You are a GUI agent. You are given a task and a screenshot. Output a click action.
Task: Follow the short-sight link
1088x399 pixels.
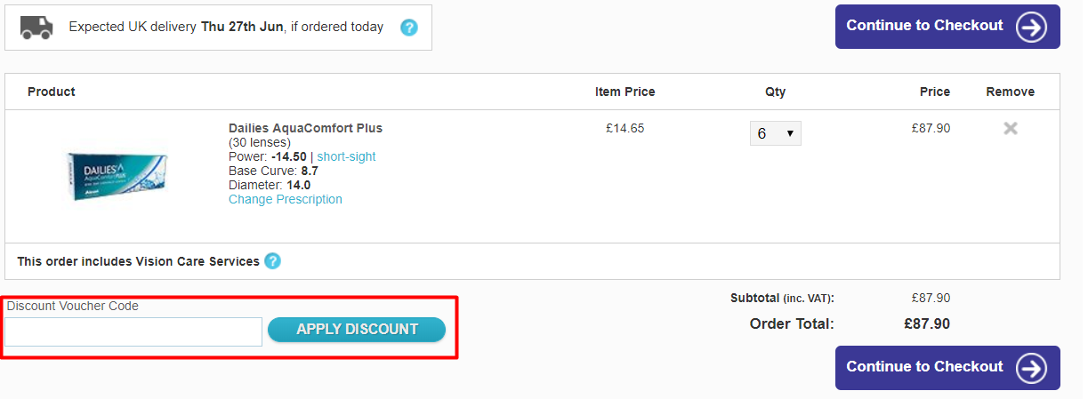tap(346, 156)
